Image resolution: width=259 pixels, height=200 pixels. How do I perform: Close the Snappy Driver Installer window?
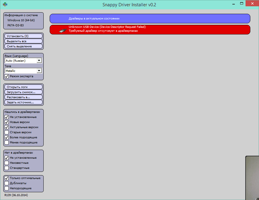click(252, 4)
